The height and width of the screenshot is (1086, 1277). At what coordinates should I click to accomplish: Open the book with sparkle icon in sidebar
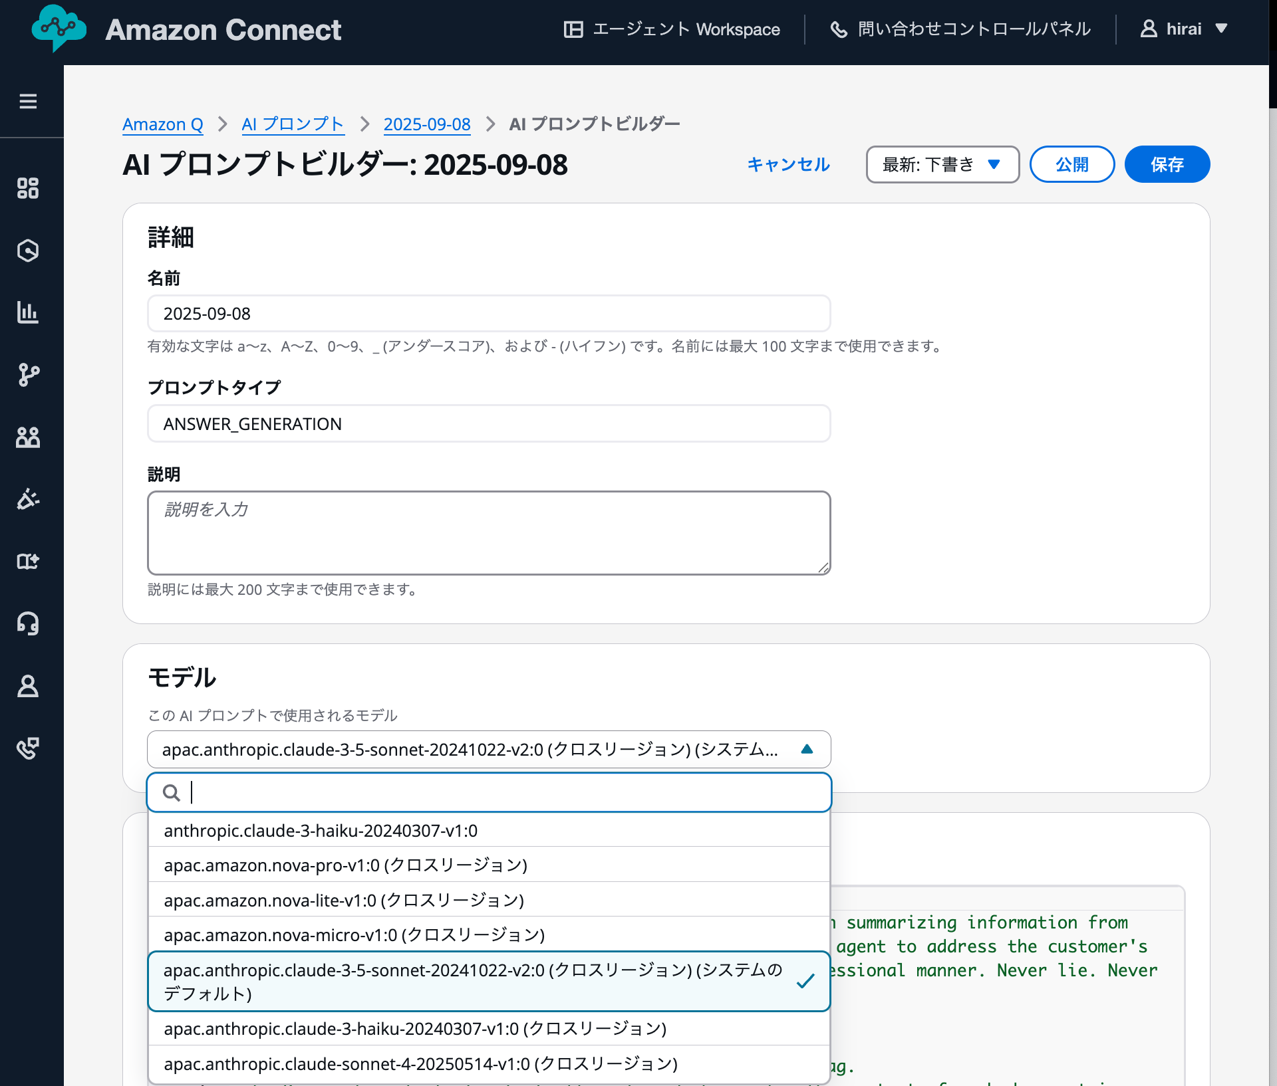click(x=28, y=562)
